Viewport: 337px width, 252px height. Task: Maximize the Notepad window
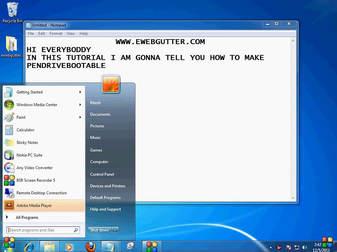point(277,24)
